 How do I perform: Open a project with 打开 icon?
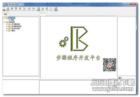8,9
